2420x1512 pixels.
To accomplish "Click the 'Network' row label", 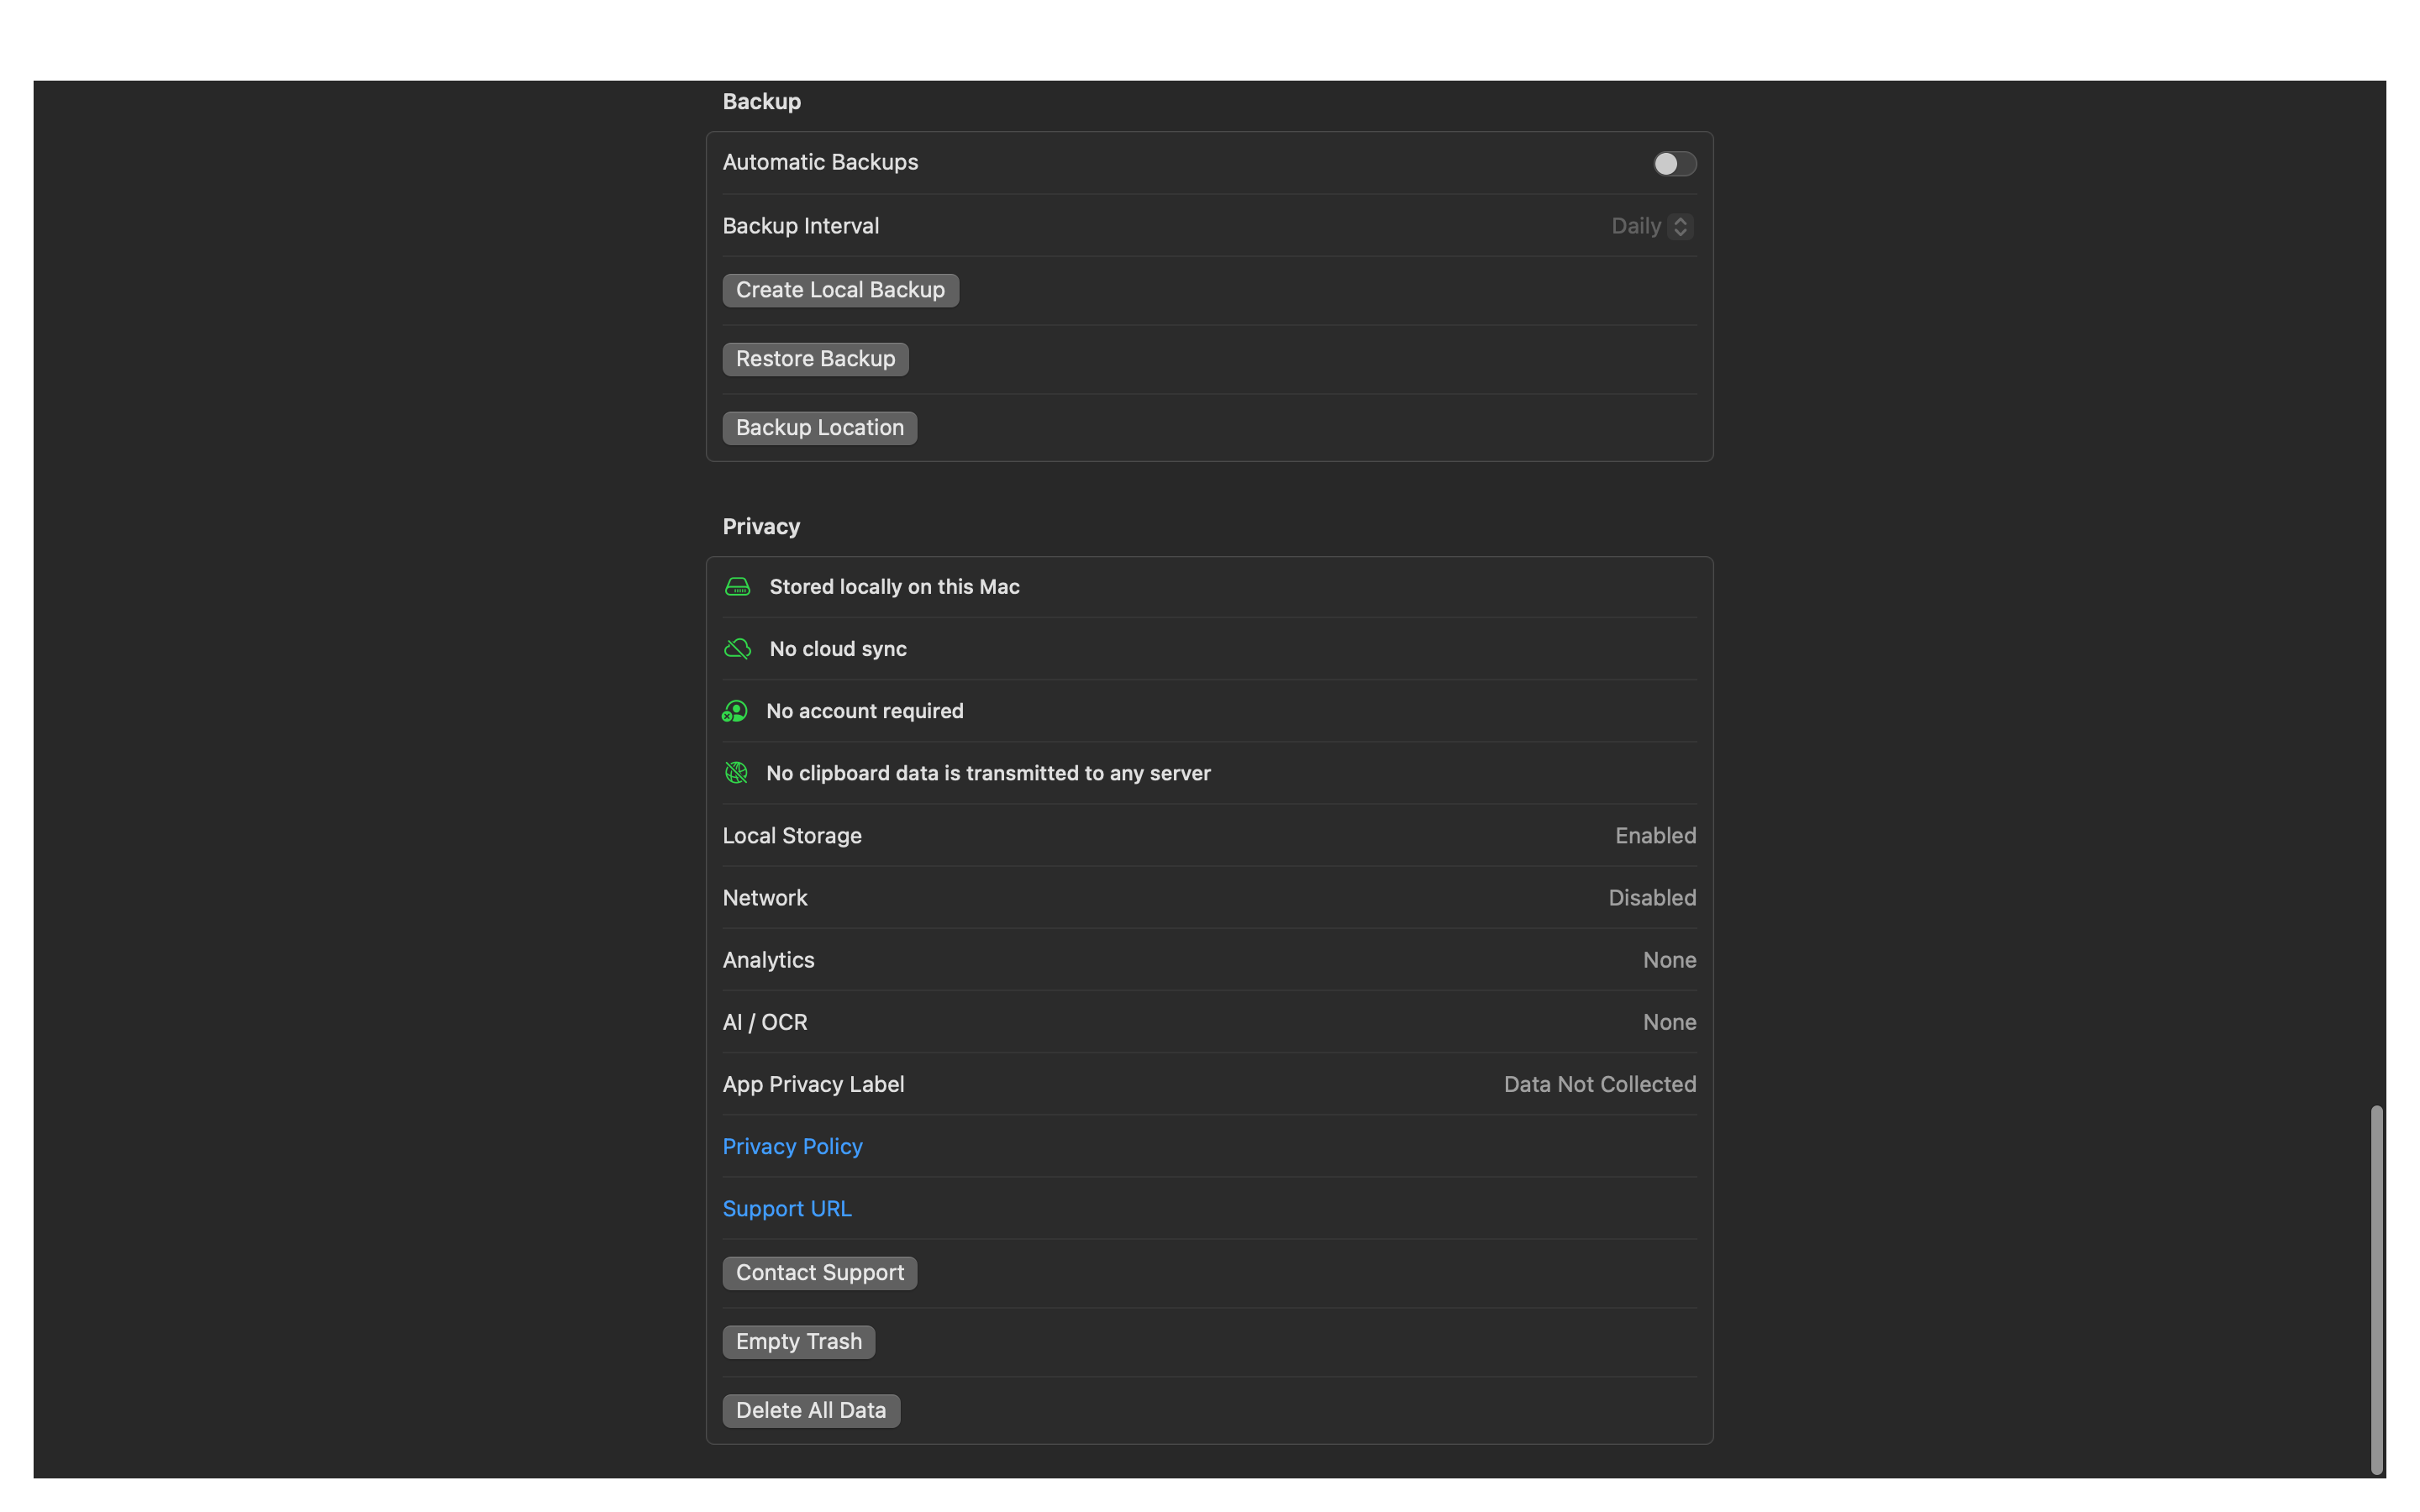I will (765, 898).
